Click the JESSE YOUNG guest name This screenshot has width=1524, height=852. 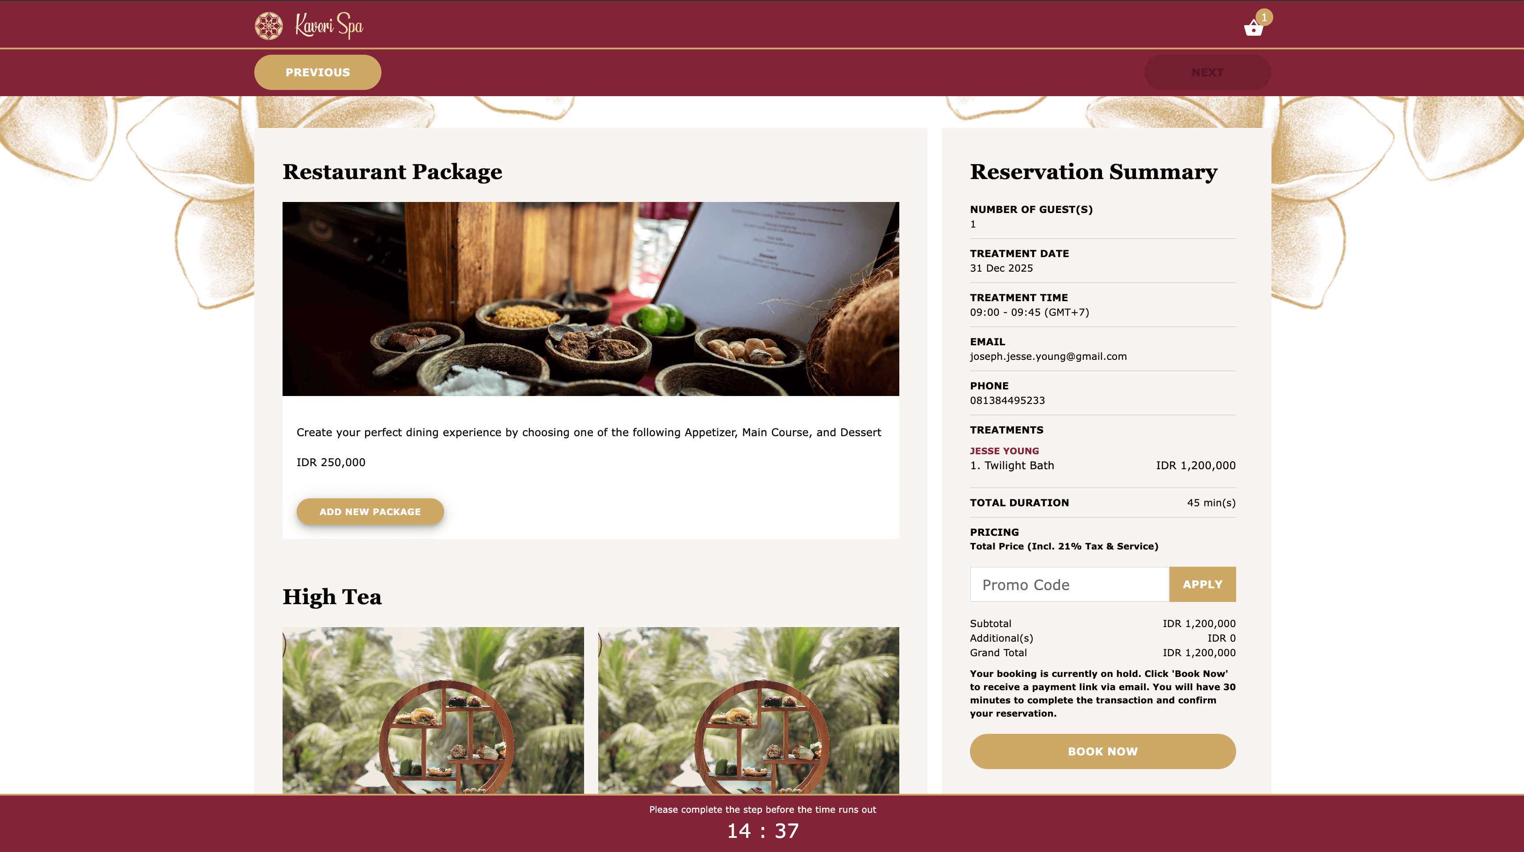point(1004,451)
